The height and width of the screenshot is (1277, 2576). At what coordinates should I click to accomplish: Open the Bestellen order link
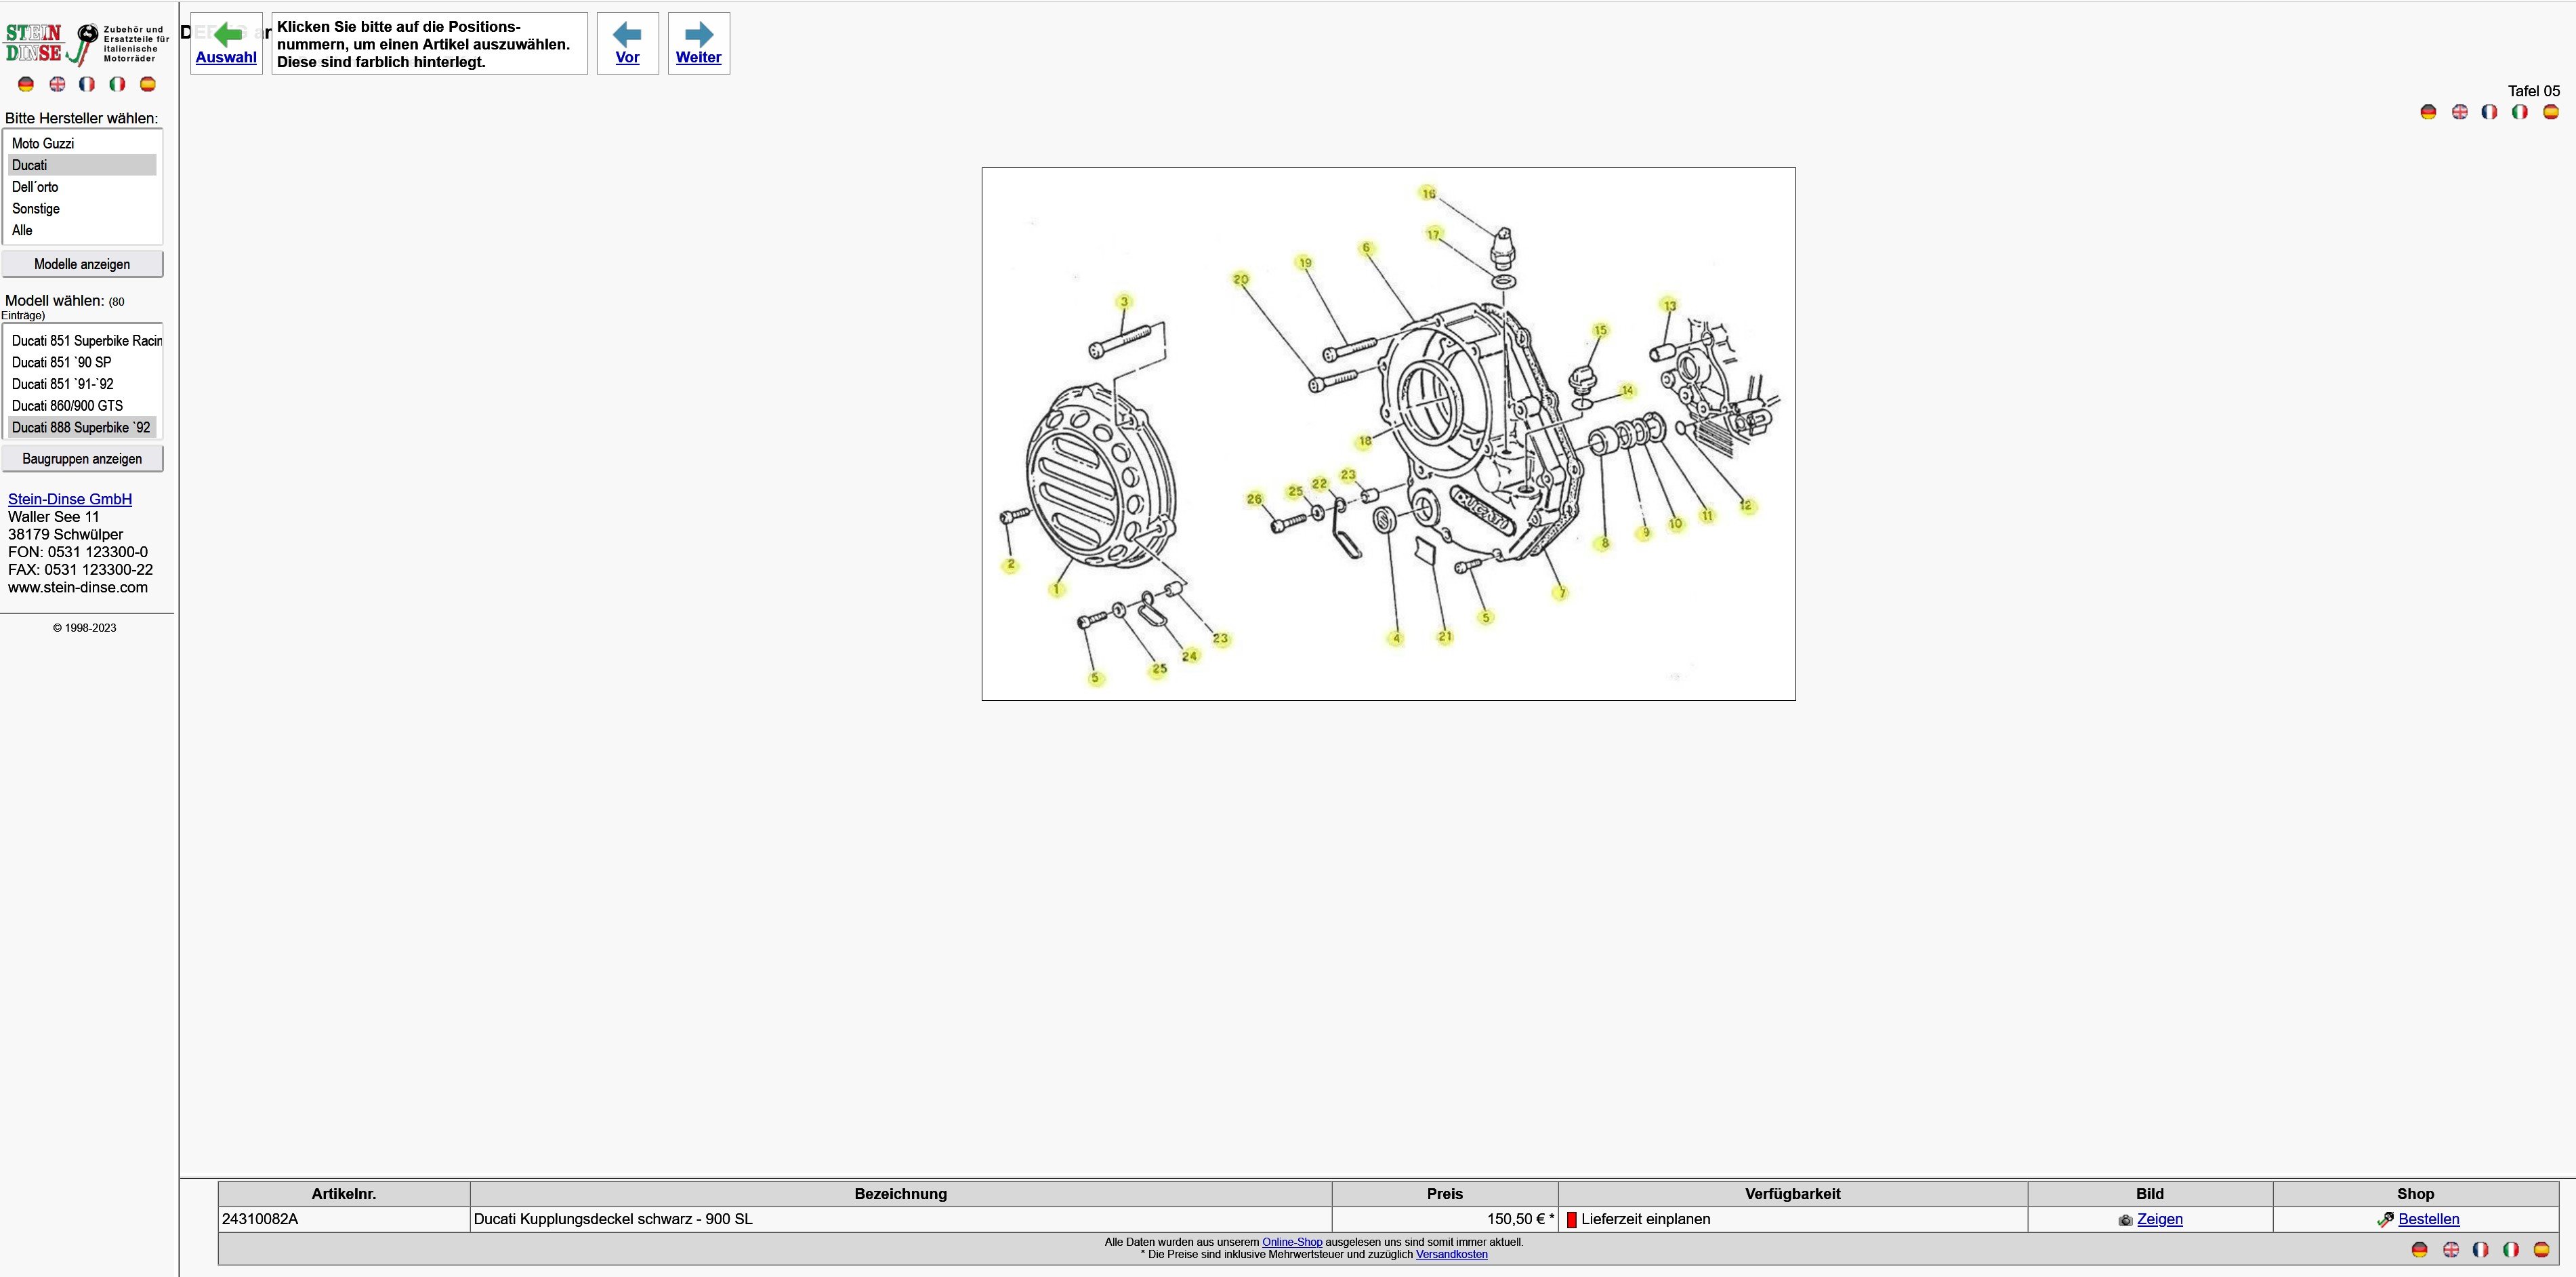[2428, 1219]
